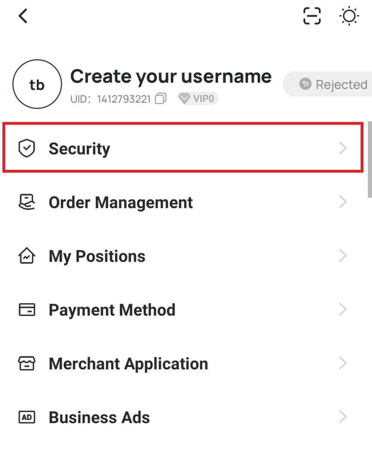Click the My Positions house icon
The image size is (372, 450).
pos(26,255)
